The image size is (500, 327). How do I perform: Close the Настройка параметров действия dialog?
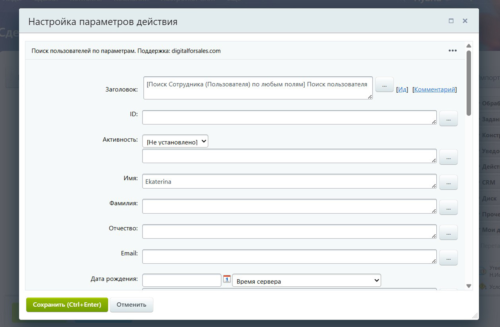pos(465,21)
